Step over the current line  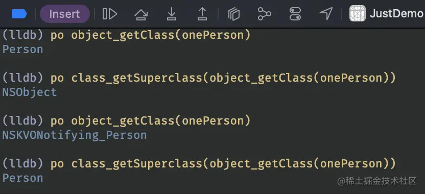(x=141, y=14)
